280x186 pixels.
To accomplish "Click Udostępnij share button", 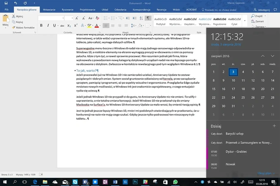I will coord(261,10).
